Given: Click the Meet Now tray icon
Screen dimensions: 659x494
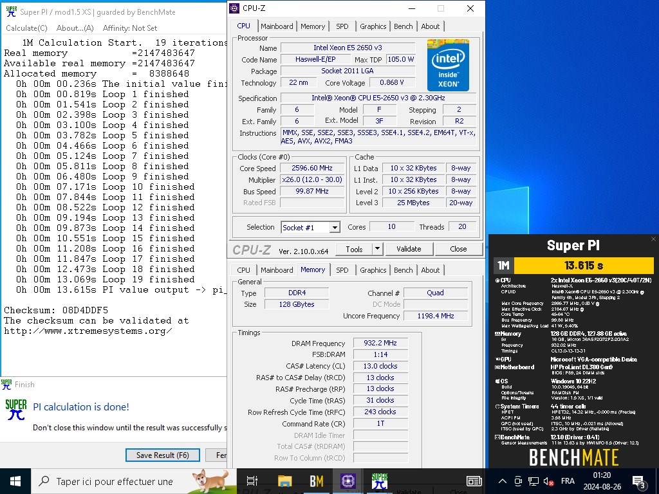Looking at the screenshot, I should (518, 481).
